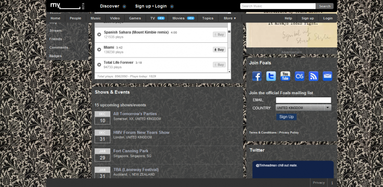Expand the More menu in navigation
The image size is (383, 187).
[230, 18]
